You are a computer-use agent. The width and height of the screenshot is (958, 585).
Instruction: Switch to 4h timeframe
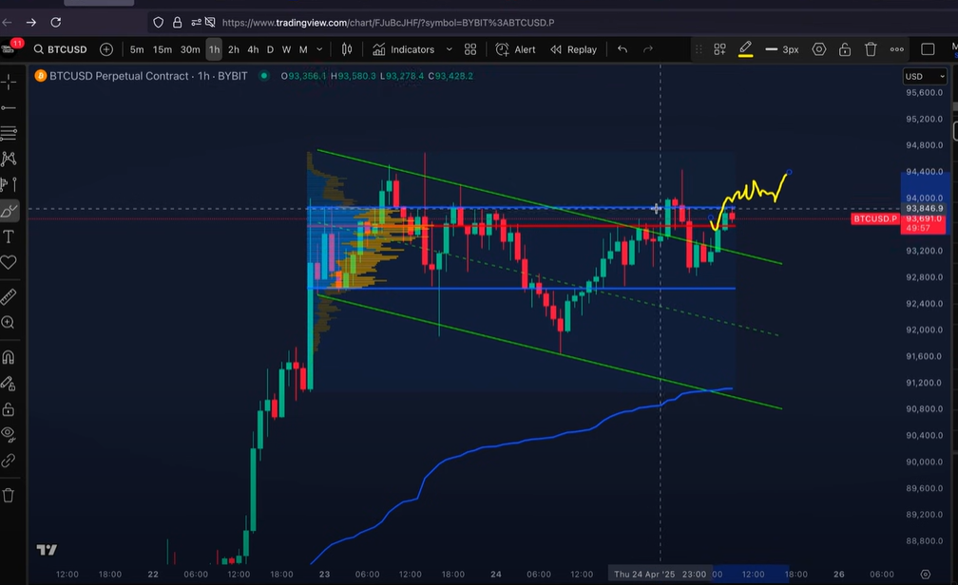[x=253, y=49]
